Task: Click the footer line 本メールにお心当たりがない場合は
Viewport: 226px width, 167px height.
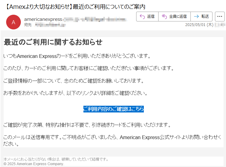Action: click(x=56, y=159)
